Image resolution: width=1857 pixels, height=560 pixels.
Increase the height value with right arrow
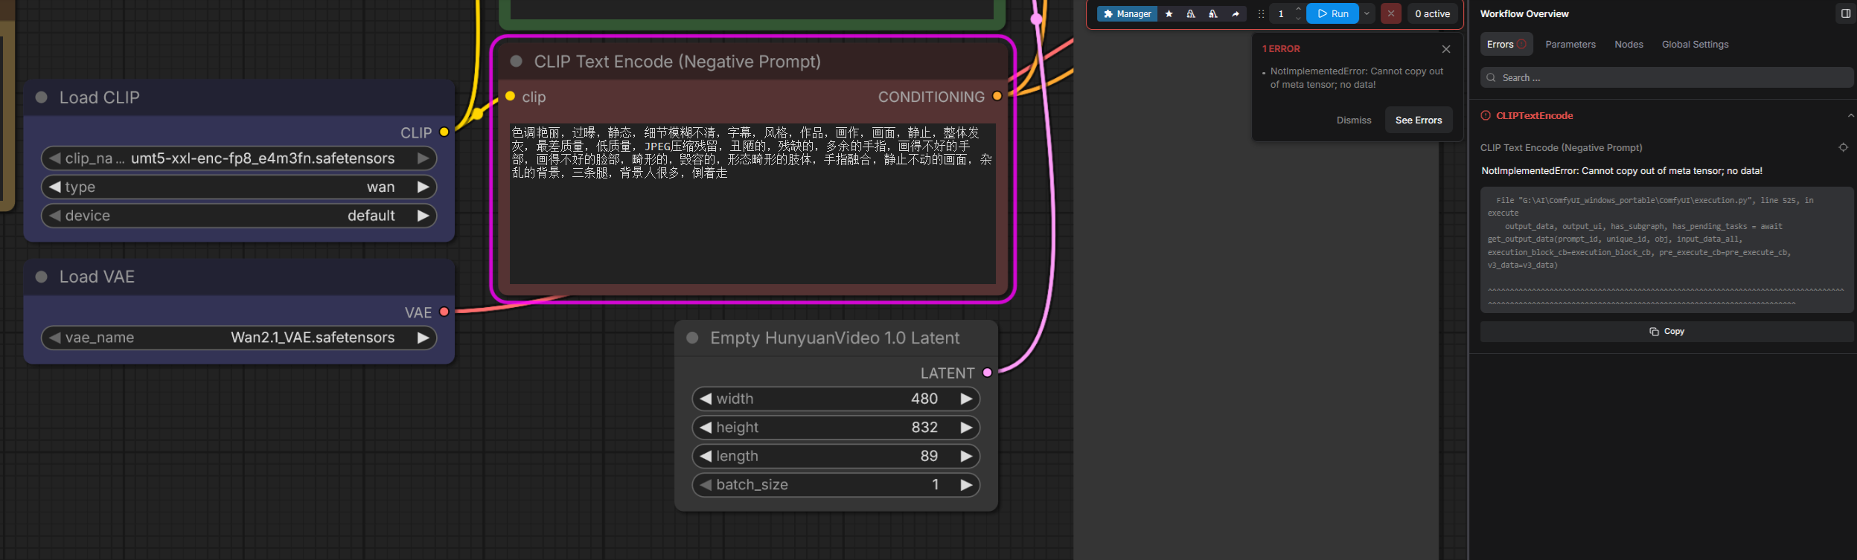point(966,428)
